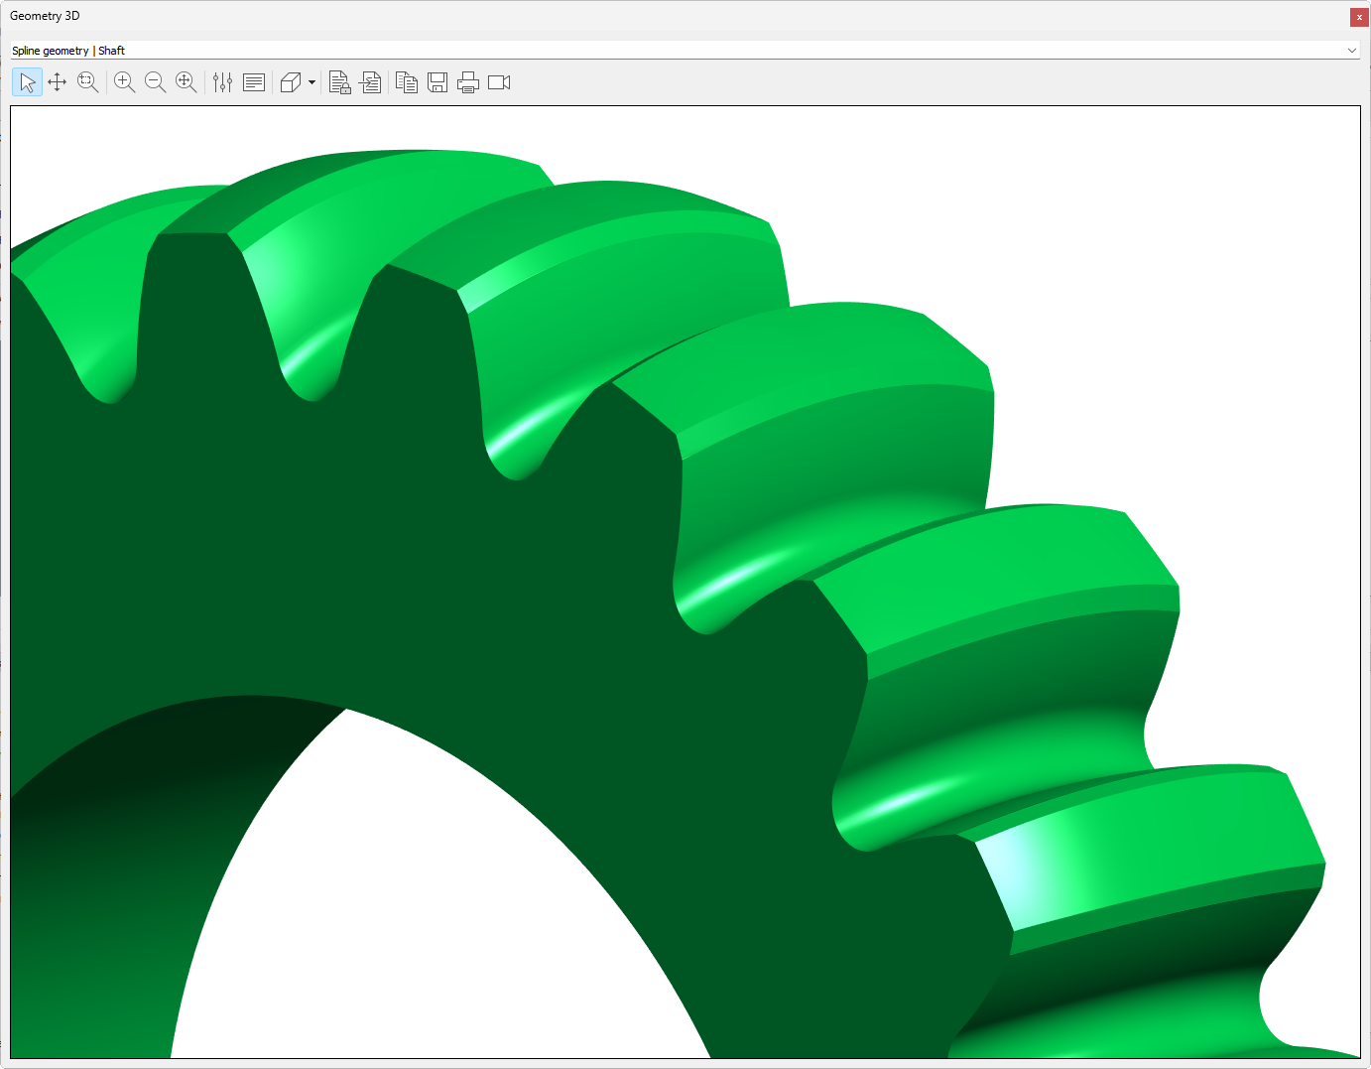This screenshot has width=1371, height=1069.
Task: Open the Spline geometry | Shaft dropdown
Action: tap(675, 51)
